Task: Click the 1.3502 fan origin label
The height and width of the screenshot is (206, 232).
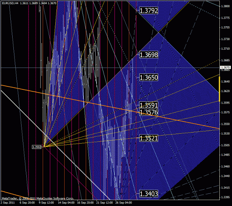Action: point(37,147)
